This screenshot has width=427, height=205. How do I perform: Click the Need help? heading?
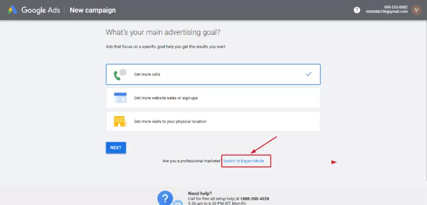pos(200,193)
